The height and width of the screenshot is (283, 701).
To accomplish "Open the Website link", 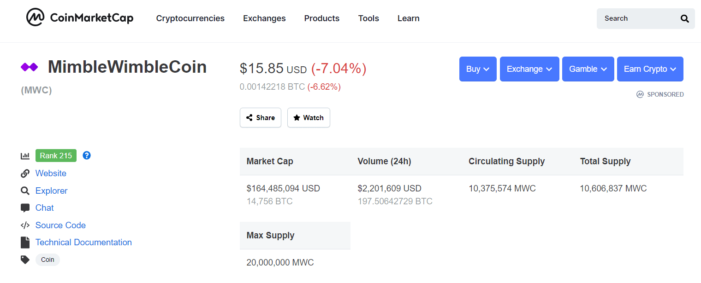I will tap(51, 173).
